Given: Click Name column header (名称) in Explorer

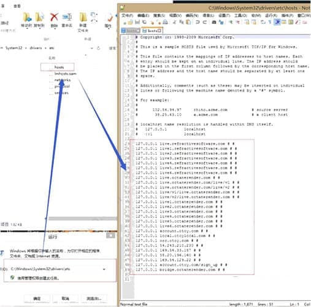Looking at the screenshot, I should click(52, 58).
